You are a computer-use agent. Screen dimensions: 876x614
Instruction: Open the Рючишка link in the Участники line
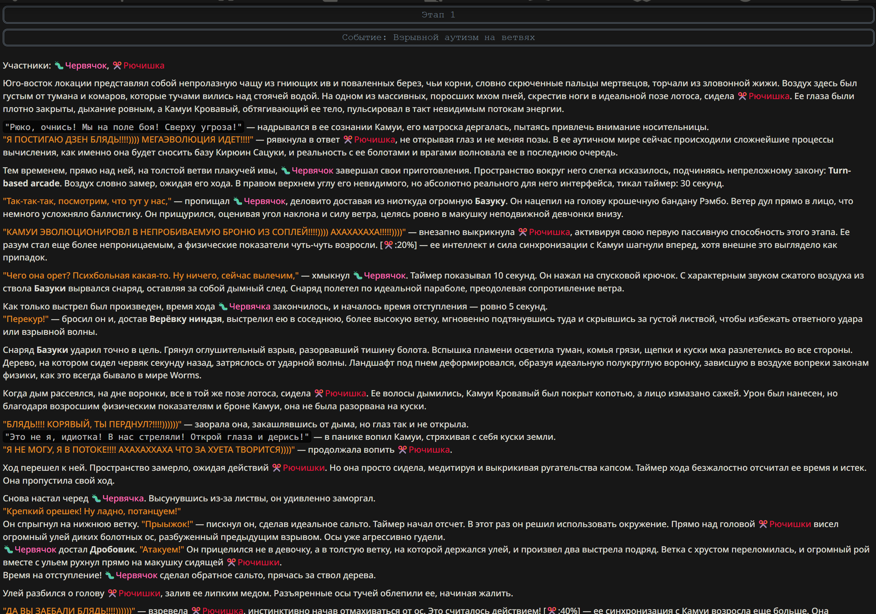pos(144,66)
